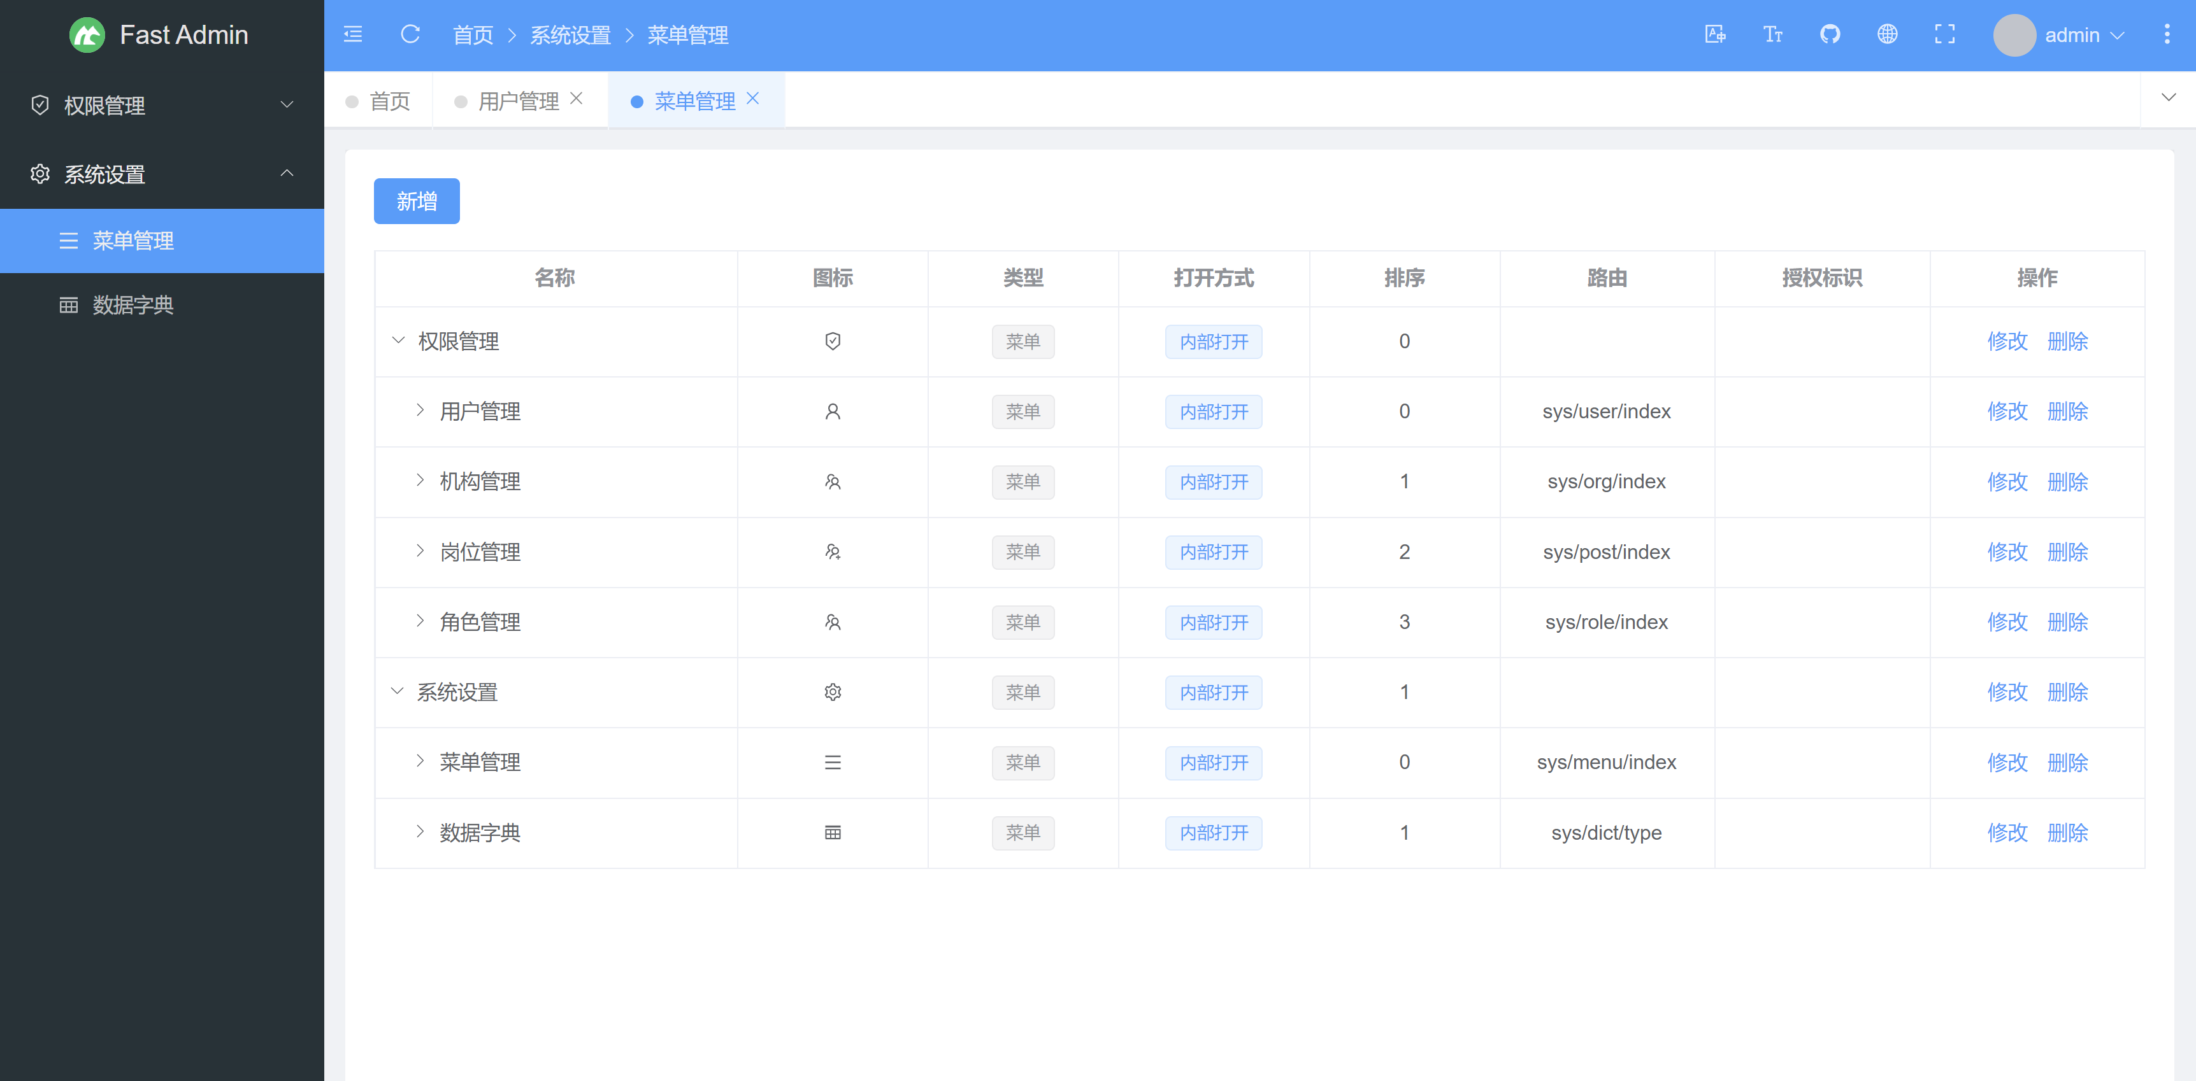Collapse the sidebar menu

pos(352,34)
